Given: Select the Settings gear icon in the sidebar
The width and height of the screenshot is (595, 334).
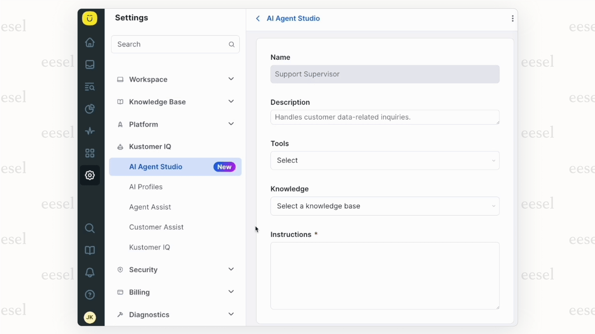Looking at the screenshot, I should (x=90, y=175).
